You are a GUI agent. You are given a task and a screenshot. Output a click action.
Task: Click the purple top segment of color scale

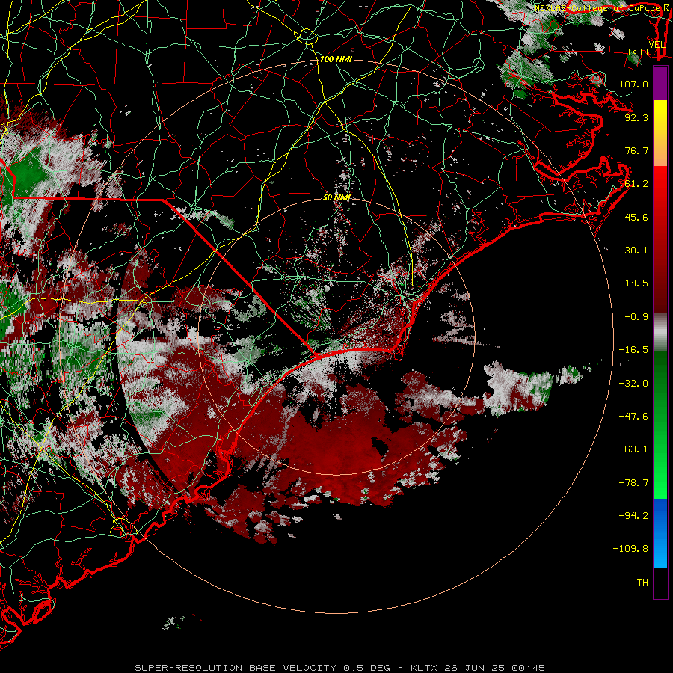click(660, 83)
